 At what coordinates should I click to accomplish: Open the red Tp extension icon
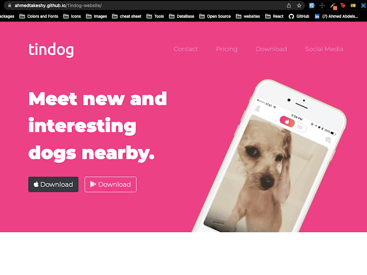pos(343,5)
